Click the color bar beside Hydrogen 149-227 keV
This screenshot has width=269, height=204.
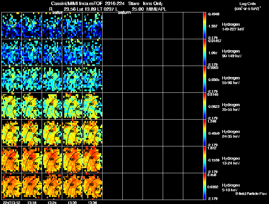coord(204,26)
